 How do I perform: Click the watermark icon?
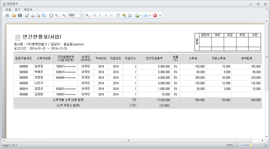[x=130, y=15]
